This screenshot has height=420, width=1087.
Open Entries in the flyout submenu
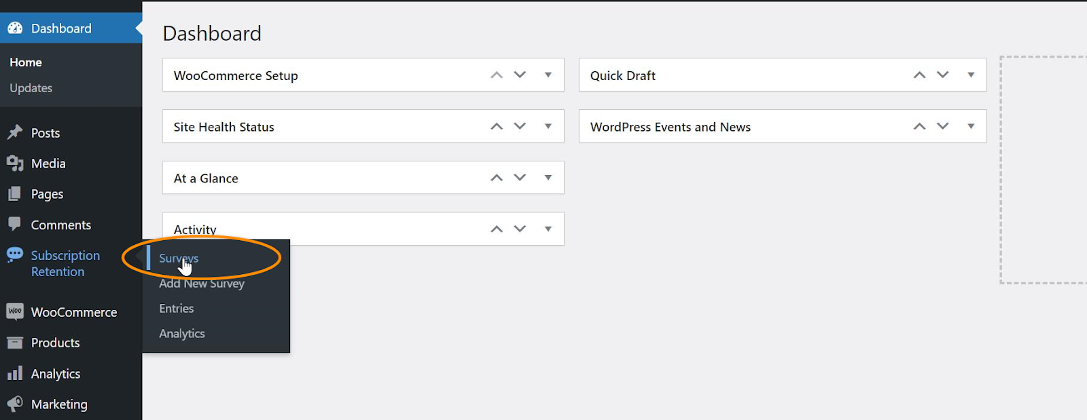point(177,309)
